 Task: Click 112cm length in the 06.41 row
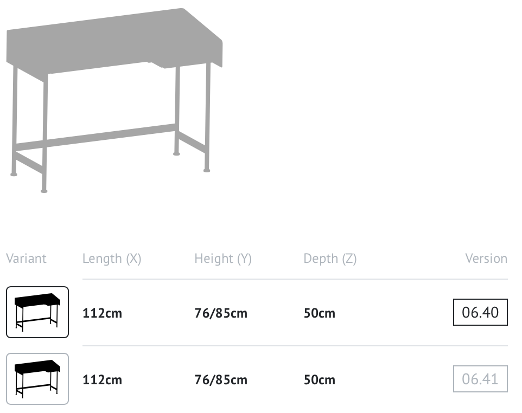click(x=102, y=380)
